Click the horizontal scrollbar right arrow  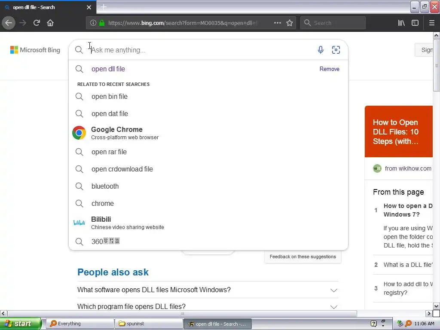[x=429, y=313]
